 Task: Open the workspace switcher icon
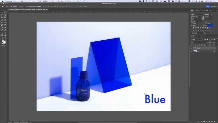click(x=215, y=6)
